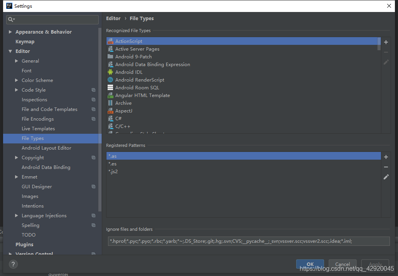Select the File Types tree item
This screenshot has height=276, width=398.
[52, 138]
